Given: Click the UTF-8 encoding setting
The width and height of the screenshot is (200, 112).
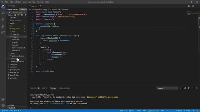Looking at the screenshot, I should pos(139,111).
